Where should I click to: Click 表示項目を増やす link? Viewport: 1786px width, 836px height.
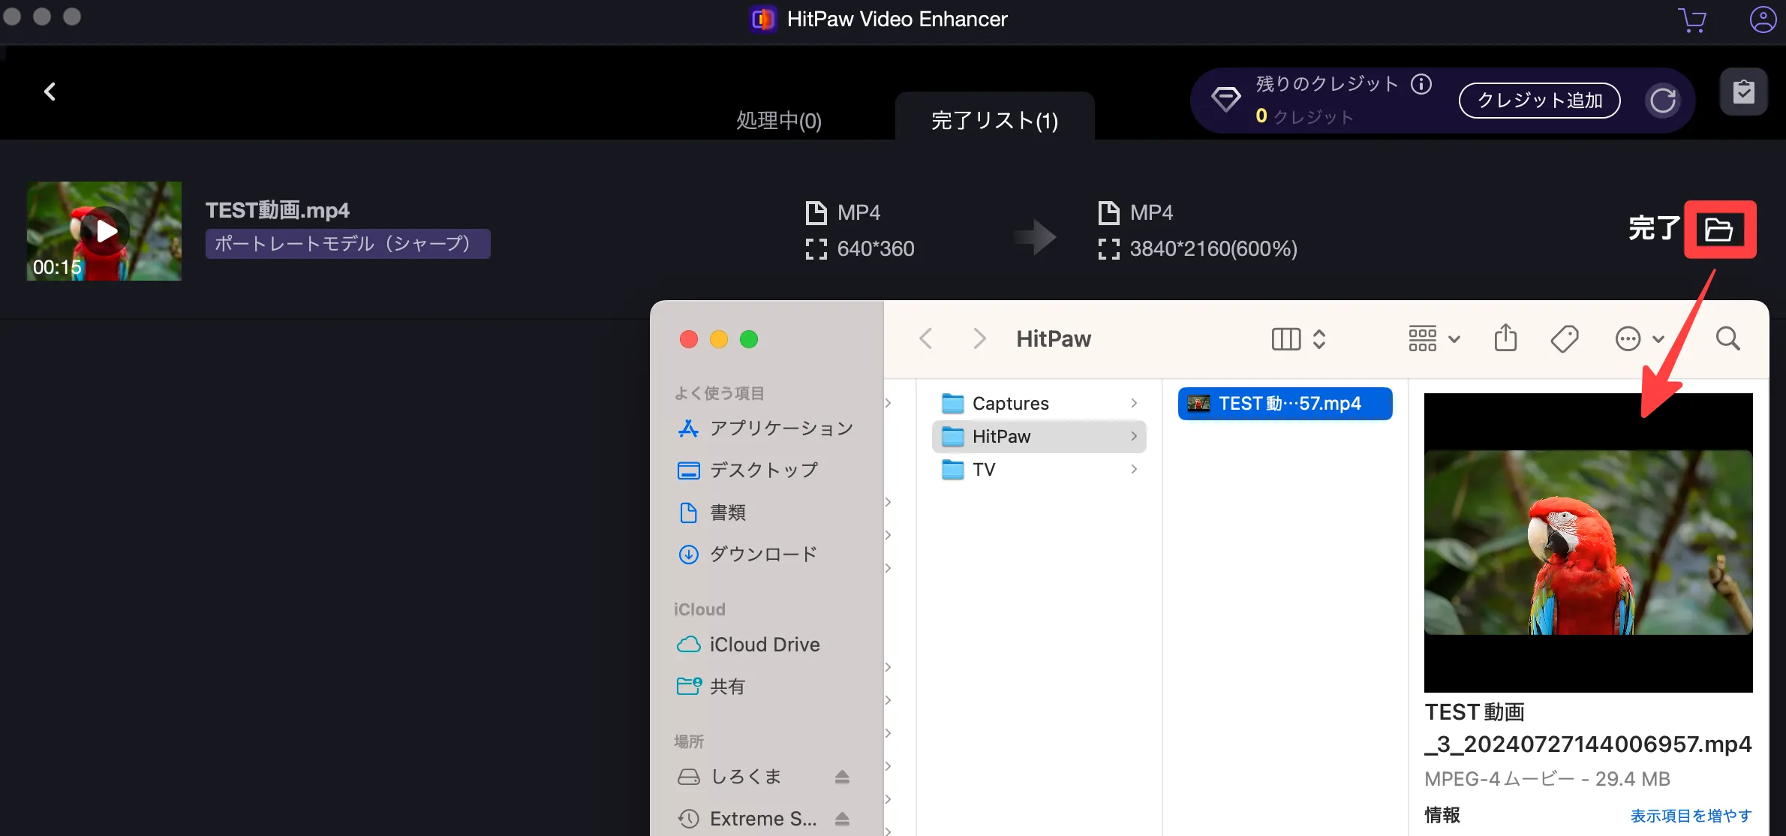(x=1691, y=816)
